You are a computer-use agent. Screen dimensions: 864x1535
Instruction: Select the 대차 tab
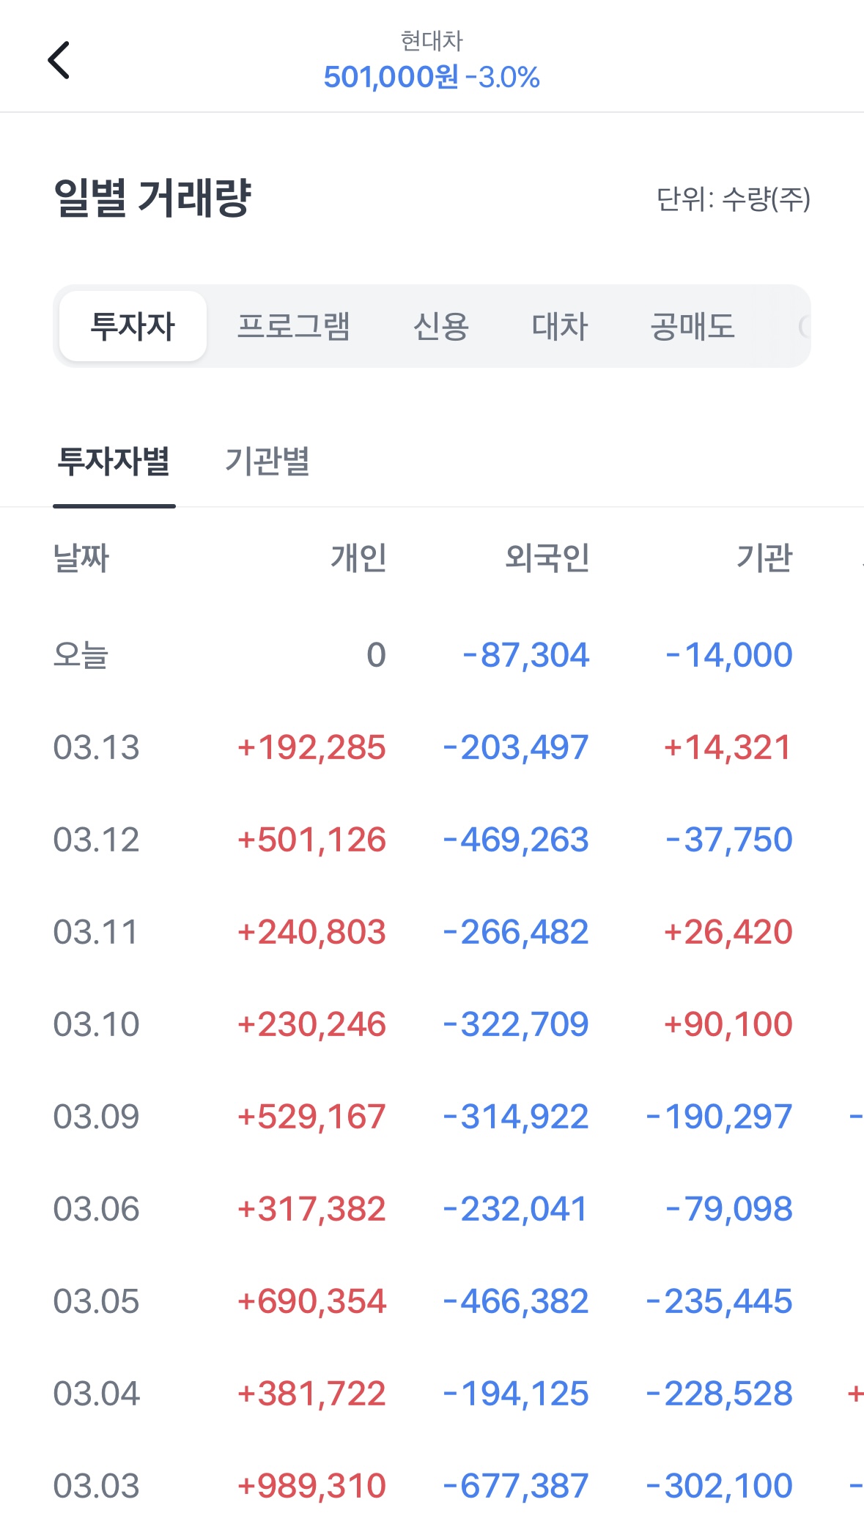tap(560, 326)
